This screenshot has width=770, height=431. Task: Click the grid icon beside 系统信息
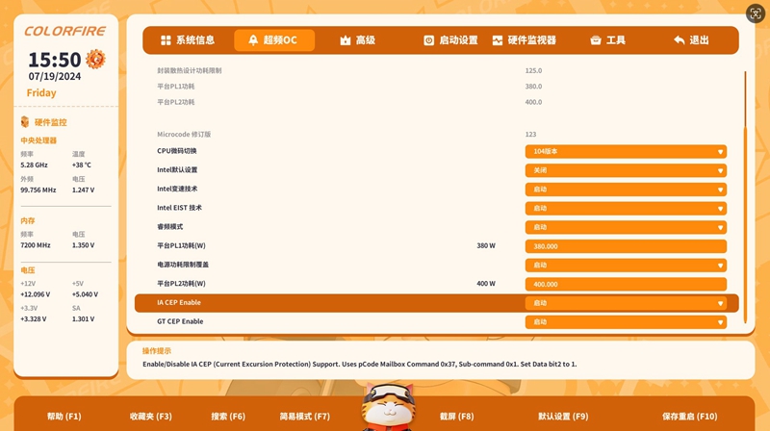coord(166,40)
